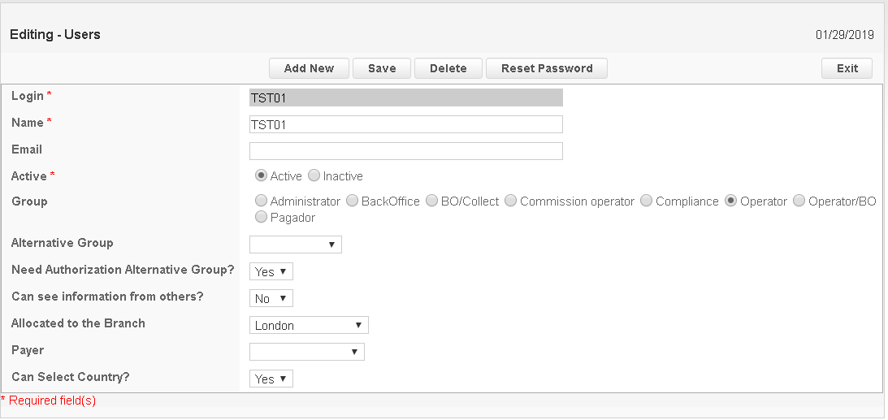Choose the Administrator group radio
The width and height of the screenshot is (888, 420).
pyautogui.click(x=261, y=201)
